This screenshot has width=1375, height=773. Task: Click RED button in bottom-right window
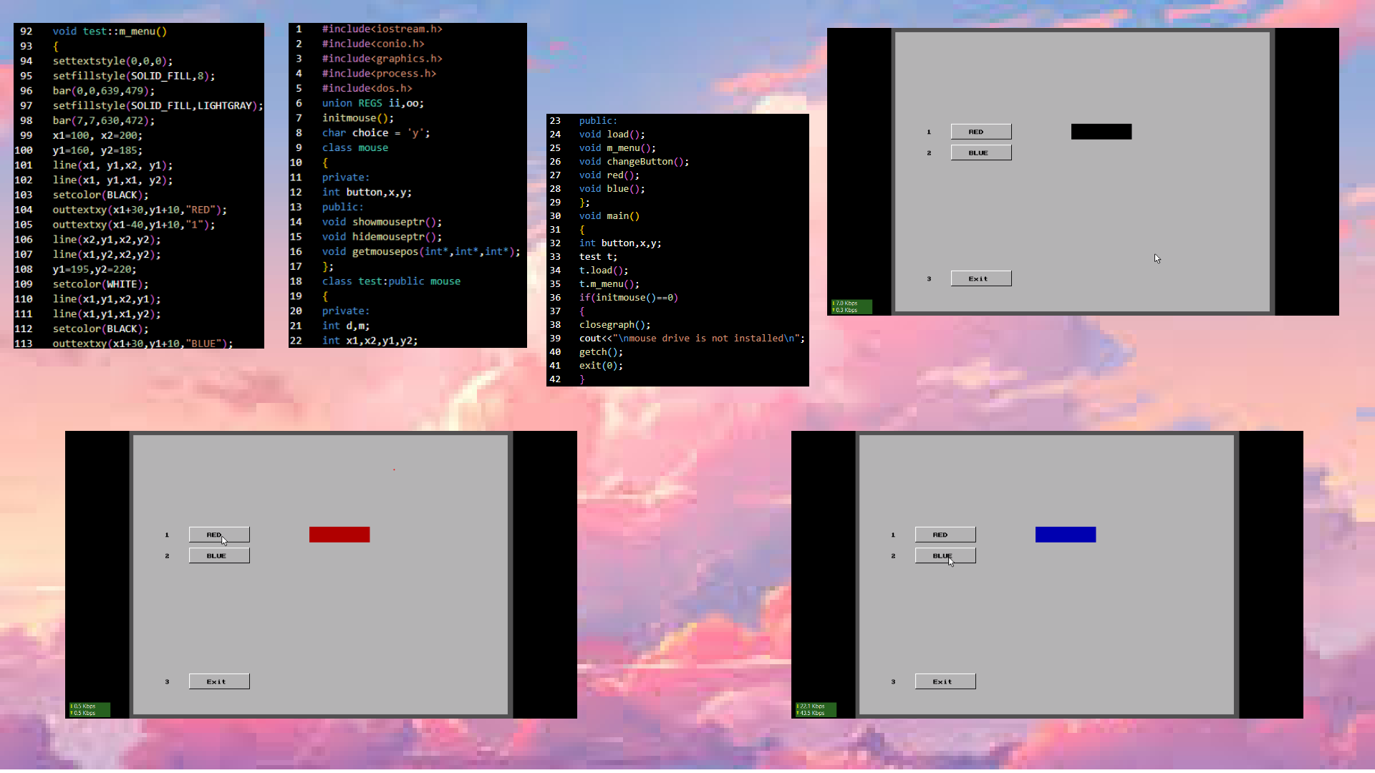tap(945, 535)
